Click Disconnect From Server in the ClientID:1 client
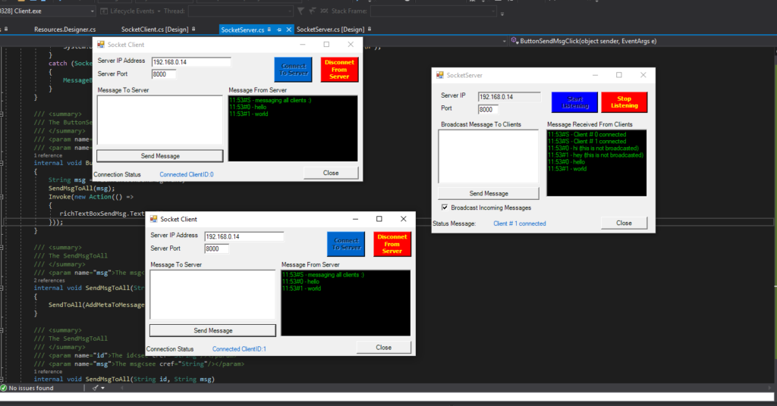This screenshot has width=777, height=406. pos(392,244)
